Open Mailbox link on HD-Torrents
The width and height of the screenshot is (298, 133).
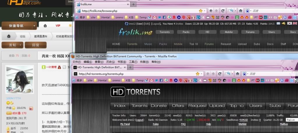point(284,124)
